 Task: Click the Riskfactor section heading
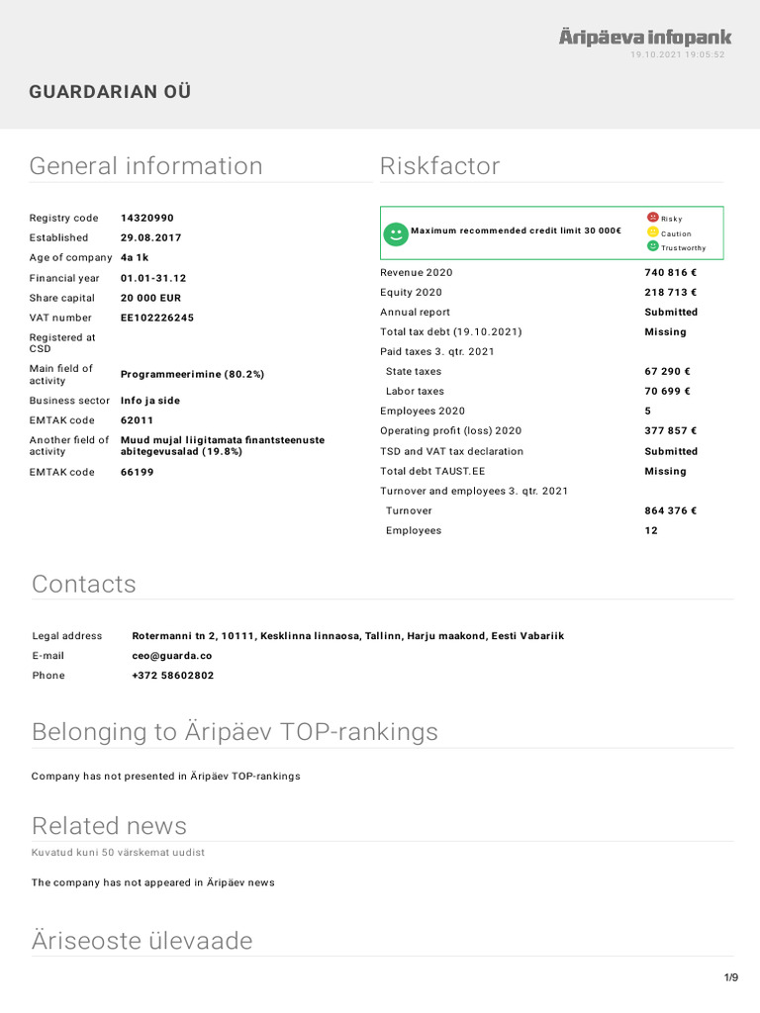point(440,166)
